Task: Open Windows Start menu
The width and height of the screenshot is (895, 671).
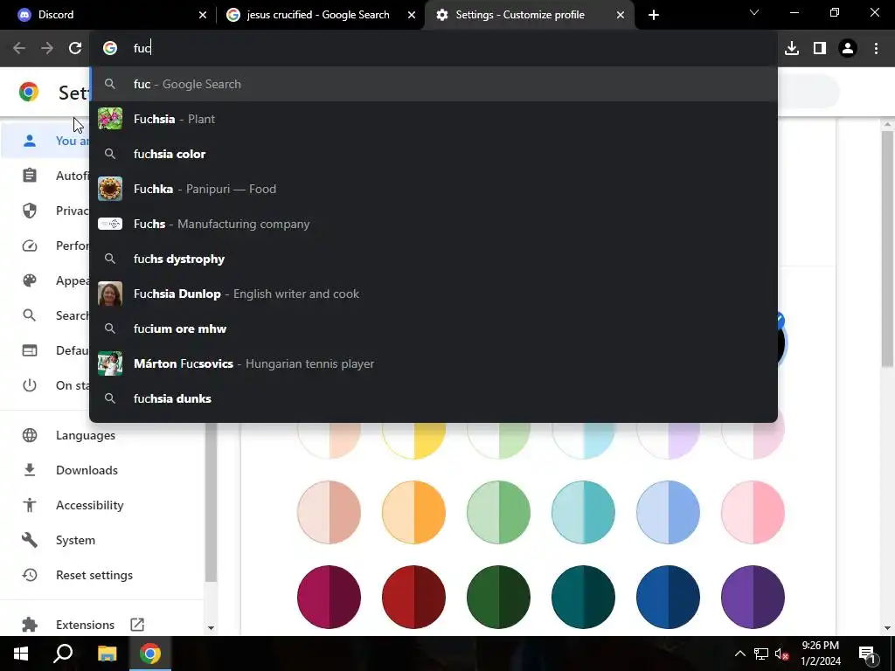Action: [21, 654]
